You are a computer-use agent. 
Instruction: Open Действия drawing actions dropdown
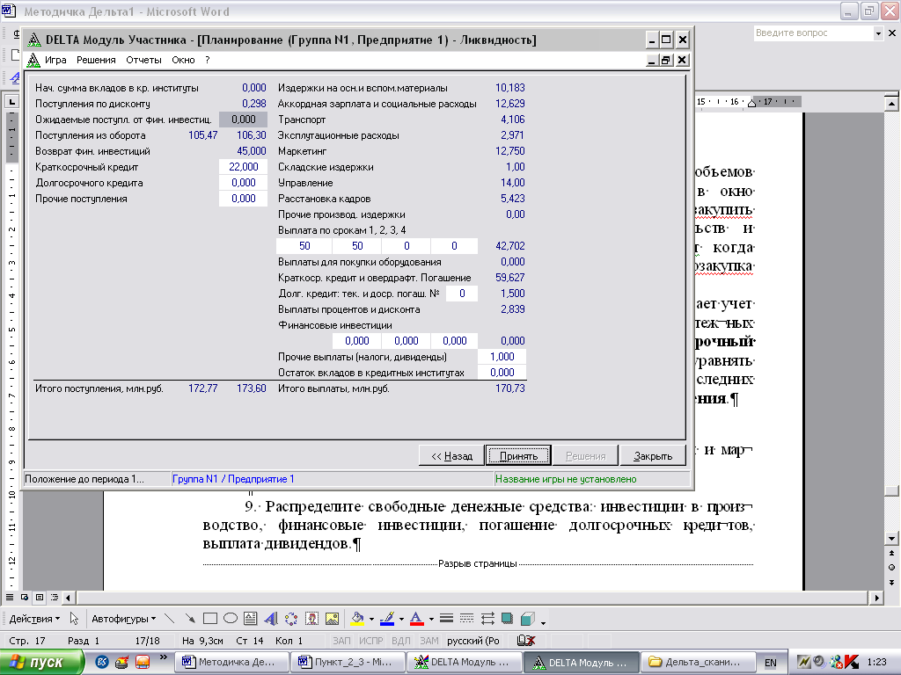pos(34,619)
